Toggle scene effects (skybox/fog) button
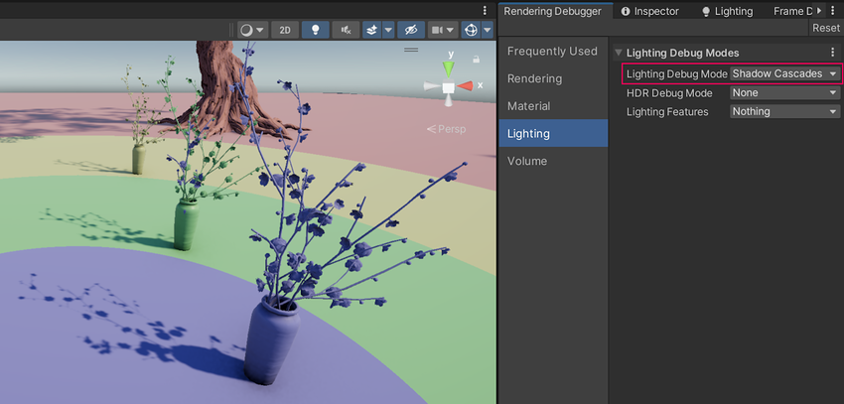Screen dimensions: 844x404 coord(372,30)
